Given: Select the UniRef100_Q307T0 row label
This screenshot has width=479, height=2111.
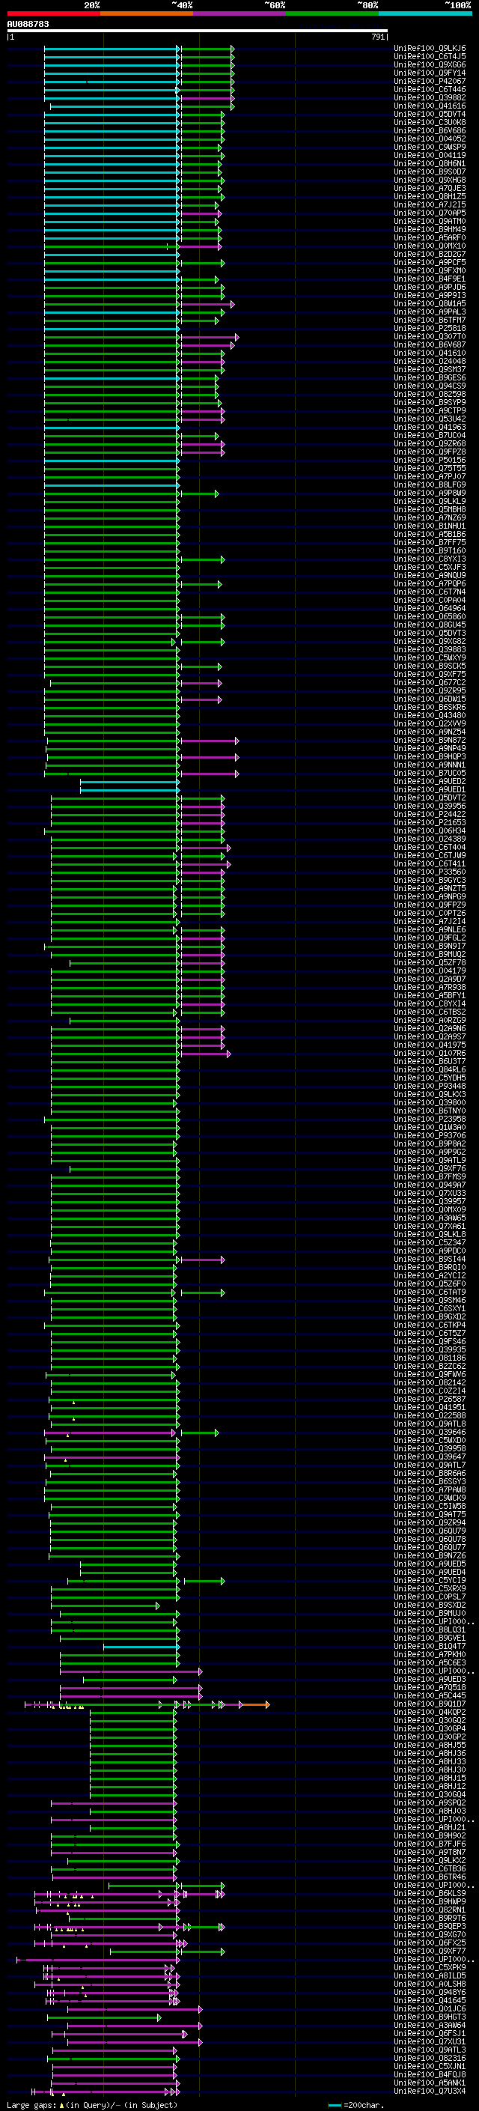Looking at the screenshot, I should 430,337.
